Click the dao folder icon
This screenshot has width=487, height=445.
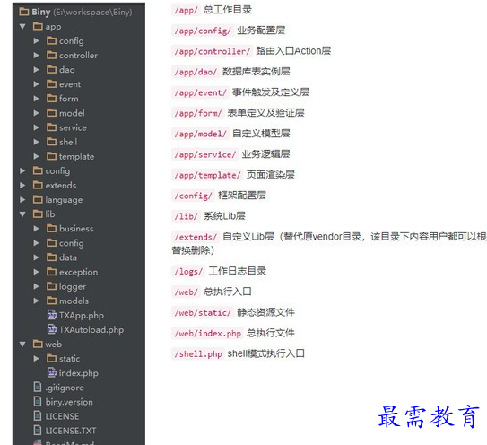(x=51, y=69)
